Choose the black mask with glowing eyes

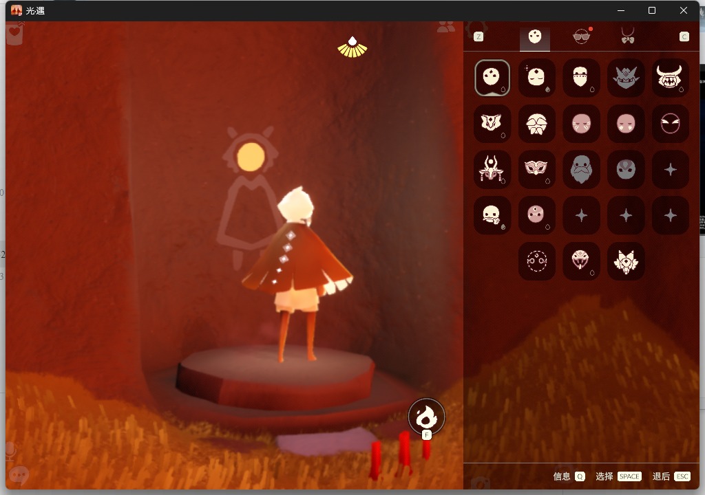tap(670, 124)
